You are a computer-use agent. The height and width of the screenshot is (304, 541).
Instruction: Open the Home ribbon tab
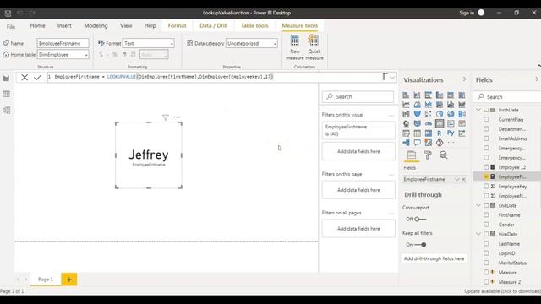[x=37, y=26]
